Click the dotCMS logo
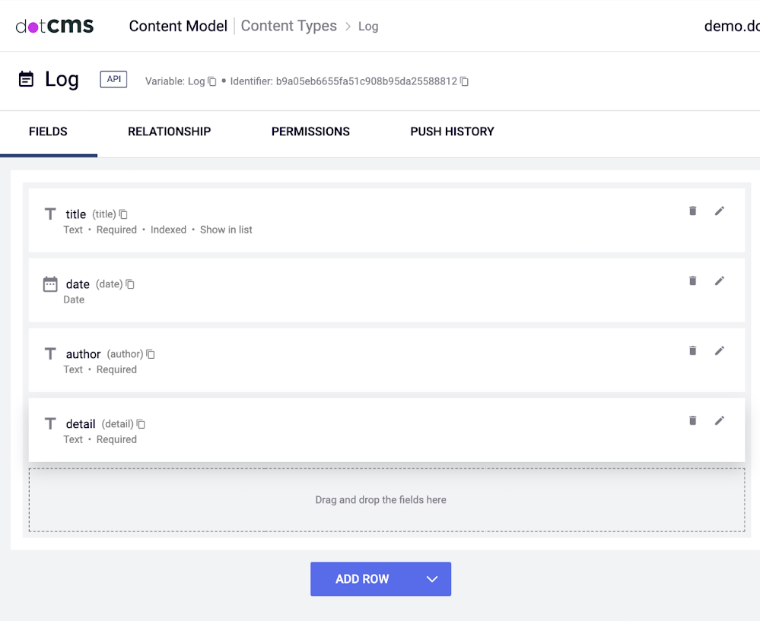The height and width of the screenshot is (621, 760). (x=55, y=26)
